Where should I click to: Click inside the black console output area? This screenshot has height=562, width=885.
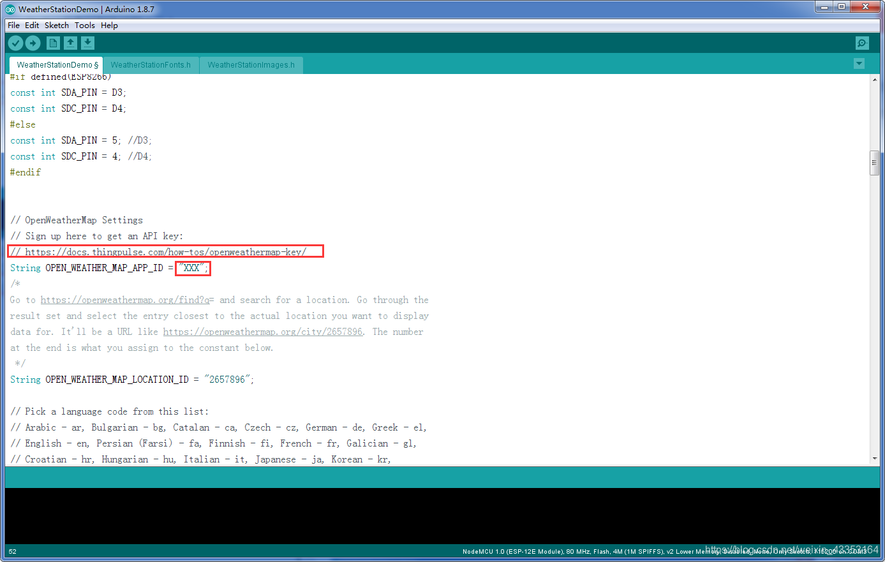coord(442,516)
